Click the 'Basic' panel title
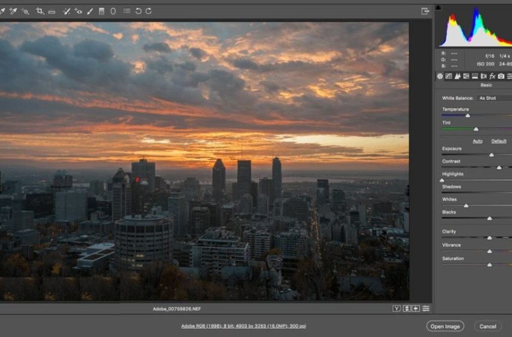Screen dimensions: 512x337 click(486, 85)
